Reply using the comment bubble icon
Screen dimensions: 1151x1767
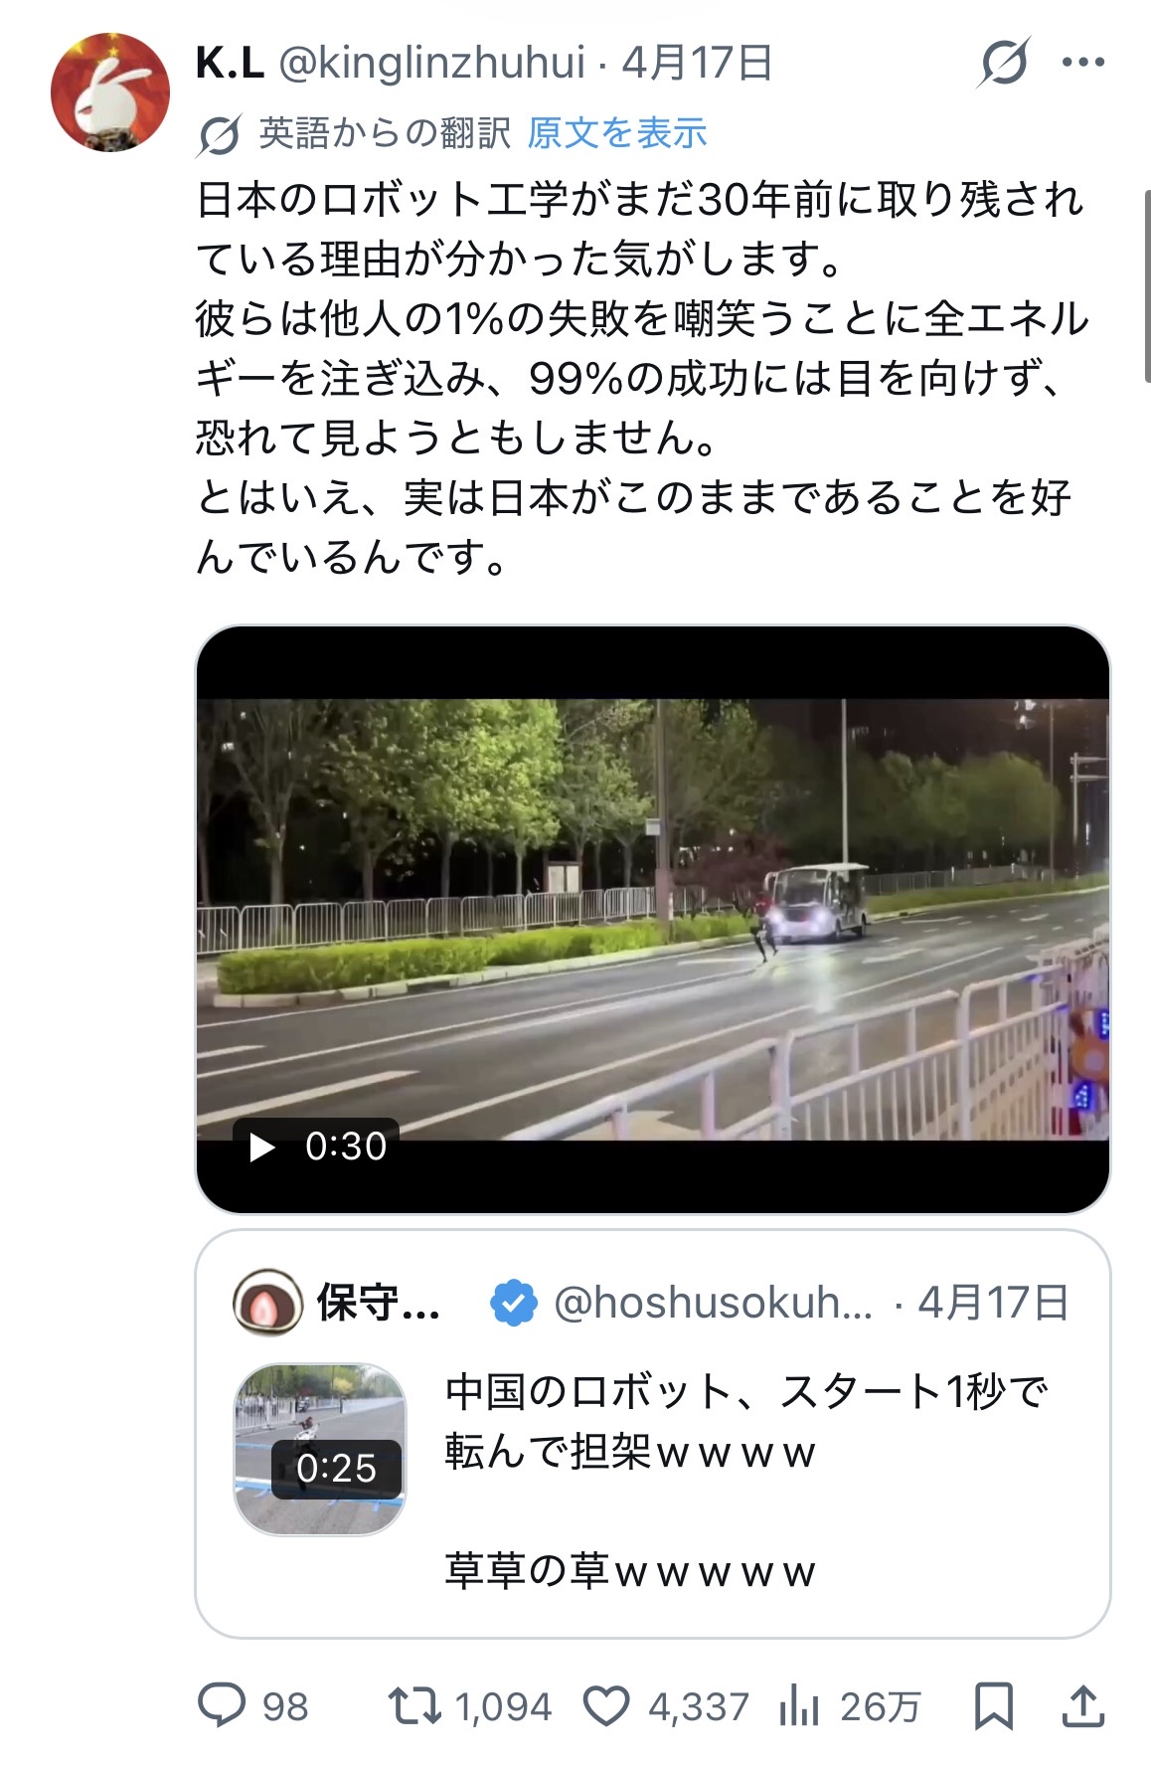[x=221, y=1705]
